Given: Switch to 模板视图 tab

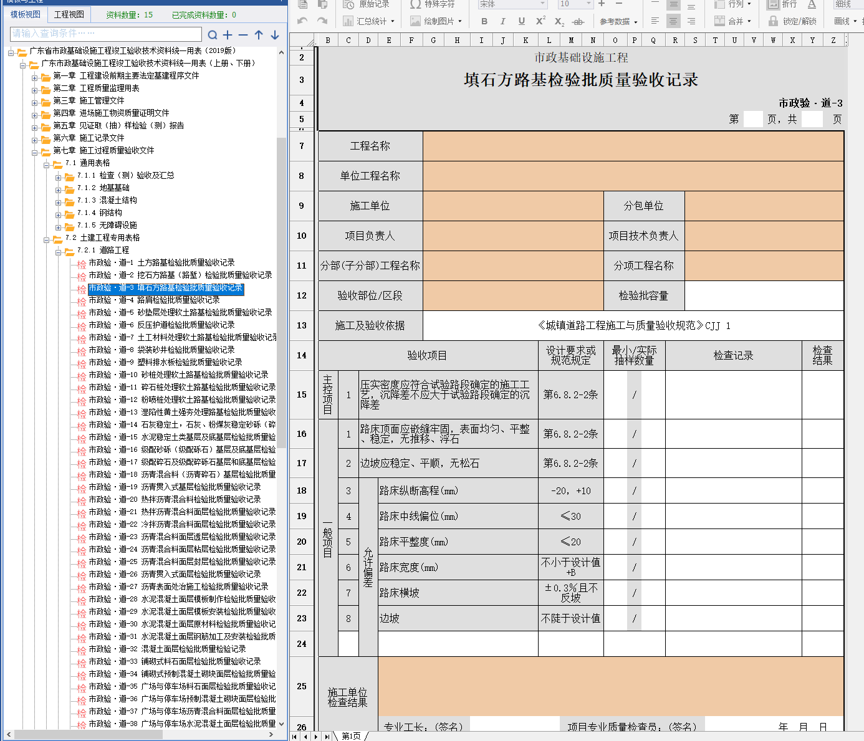Looking at the screenshot, I should (26, 14).
